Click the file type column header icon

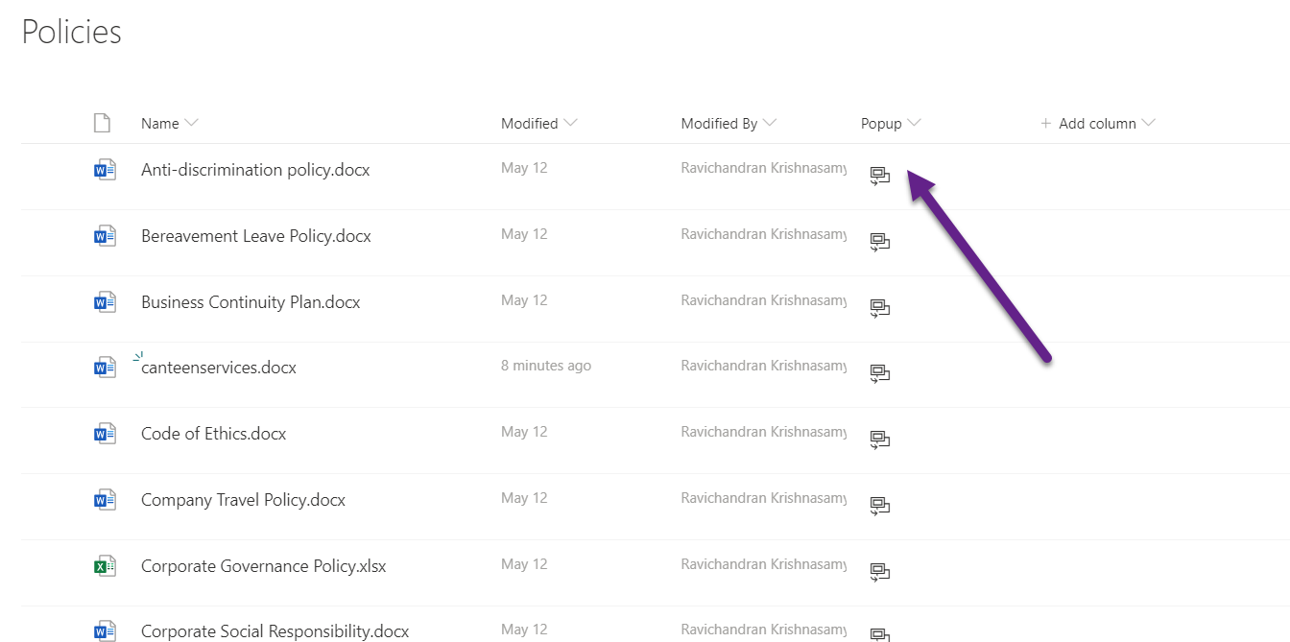102,123
